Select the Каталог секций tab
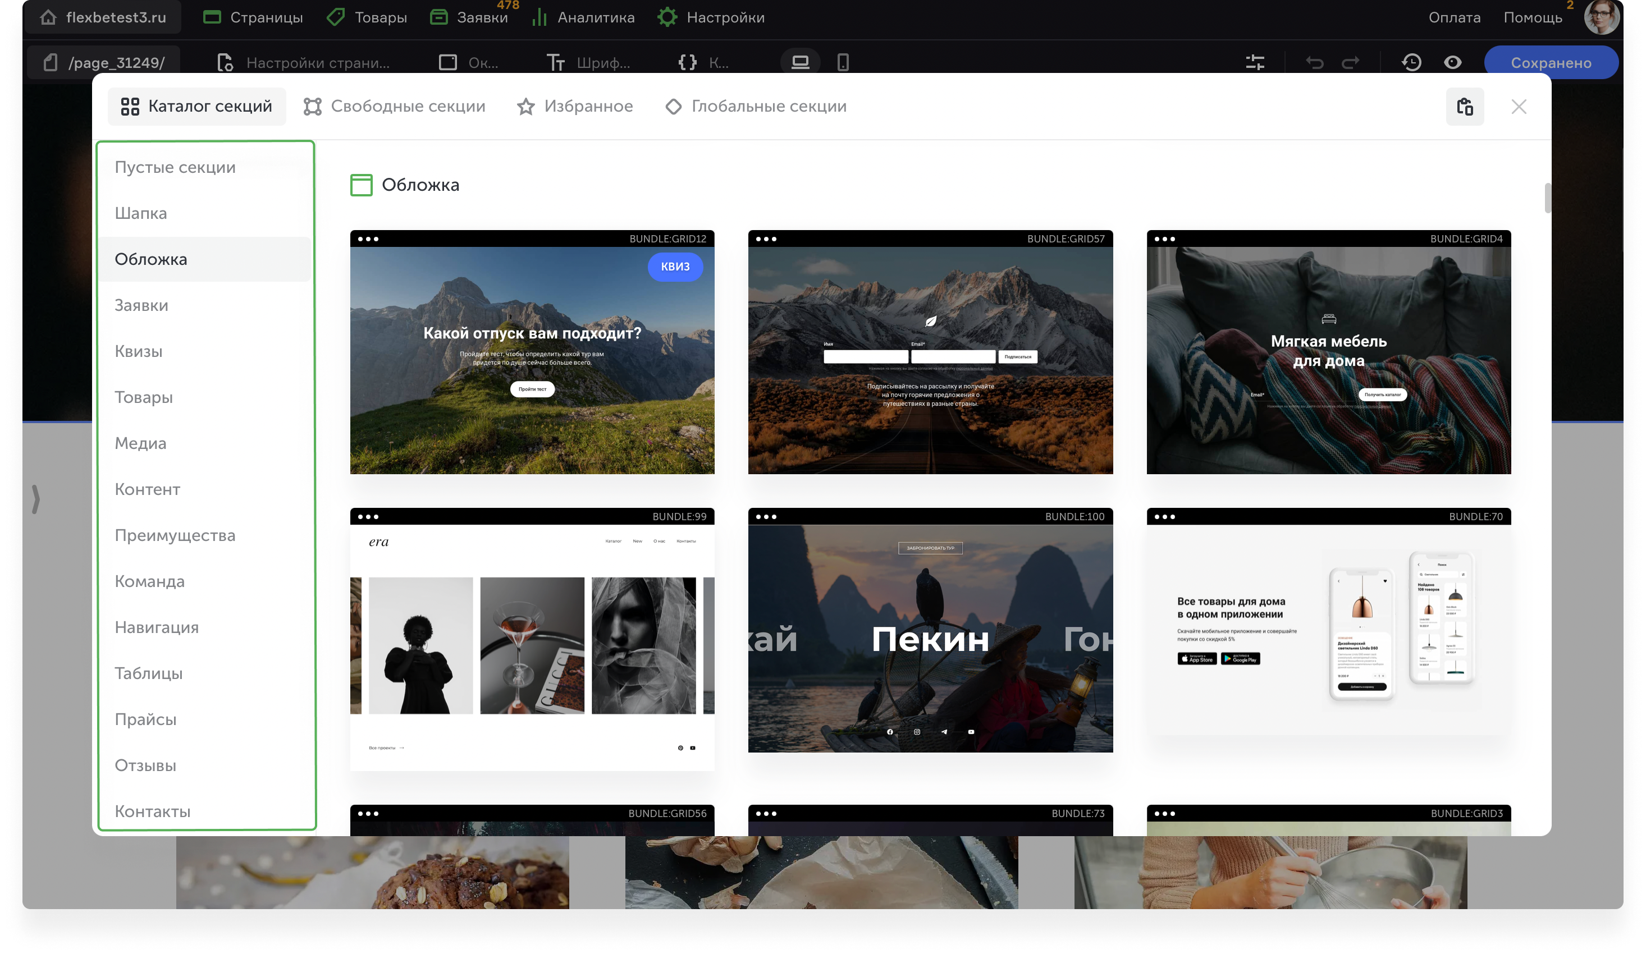Viewport: 1646px width, 954px height. pyautogui.click(x=196, y=107)
